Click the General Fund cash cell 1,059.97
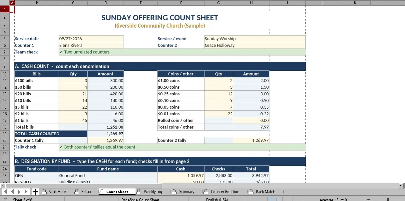 pyautogui.click(x=181, y=176)
